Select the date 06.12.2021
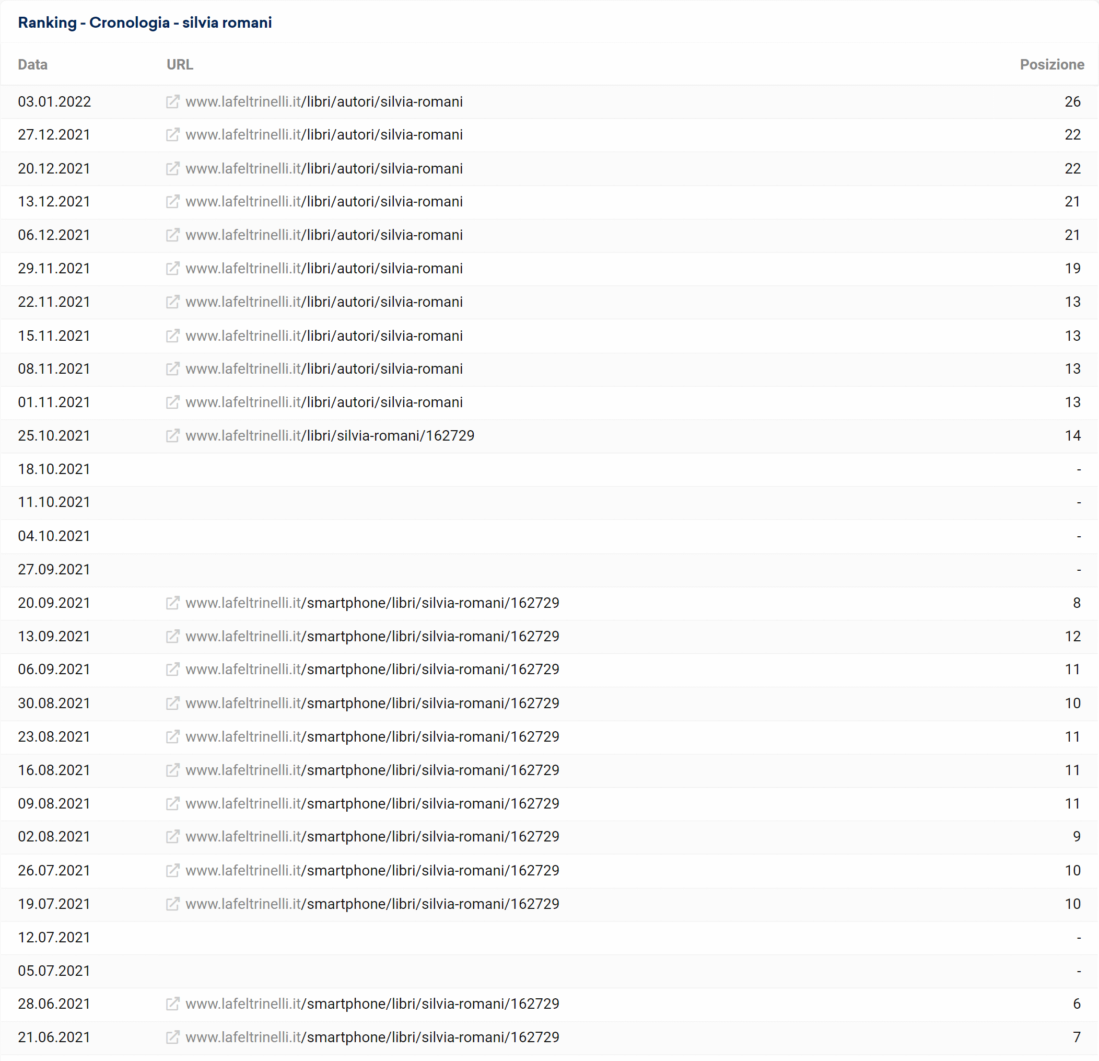This screenshot has width=1099, height=1061. point(54,235)
